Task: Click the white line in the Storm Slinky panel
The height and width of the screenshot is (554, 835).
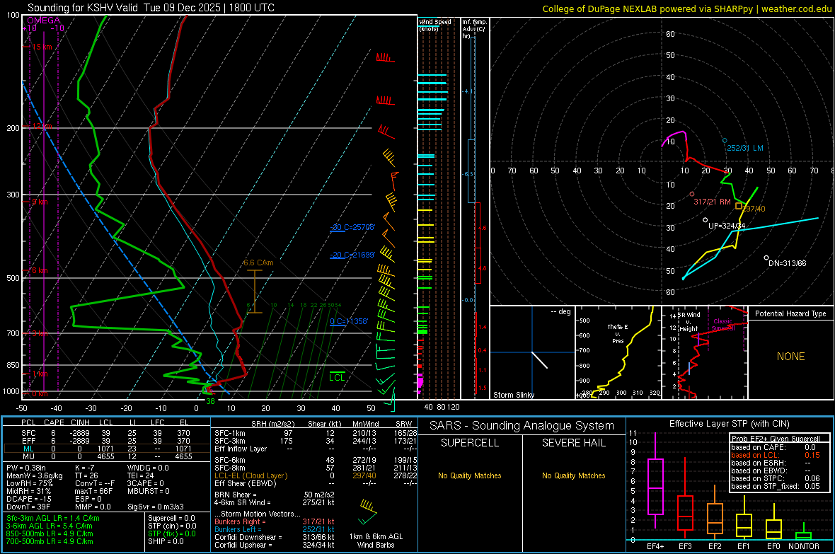Action: [539, 360]
